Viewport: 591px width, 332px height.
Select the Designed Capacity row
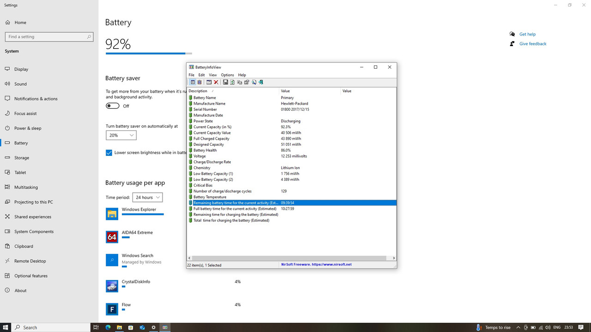pyautogui.click(x=291, y=144)
